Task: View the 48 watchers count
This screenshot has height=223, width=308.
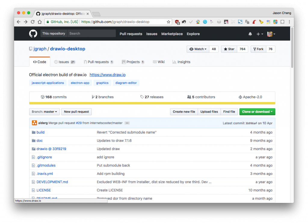Action: (214, 49)
